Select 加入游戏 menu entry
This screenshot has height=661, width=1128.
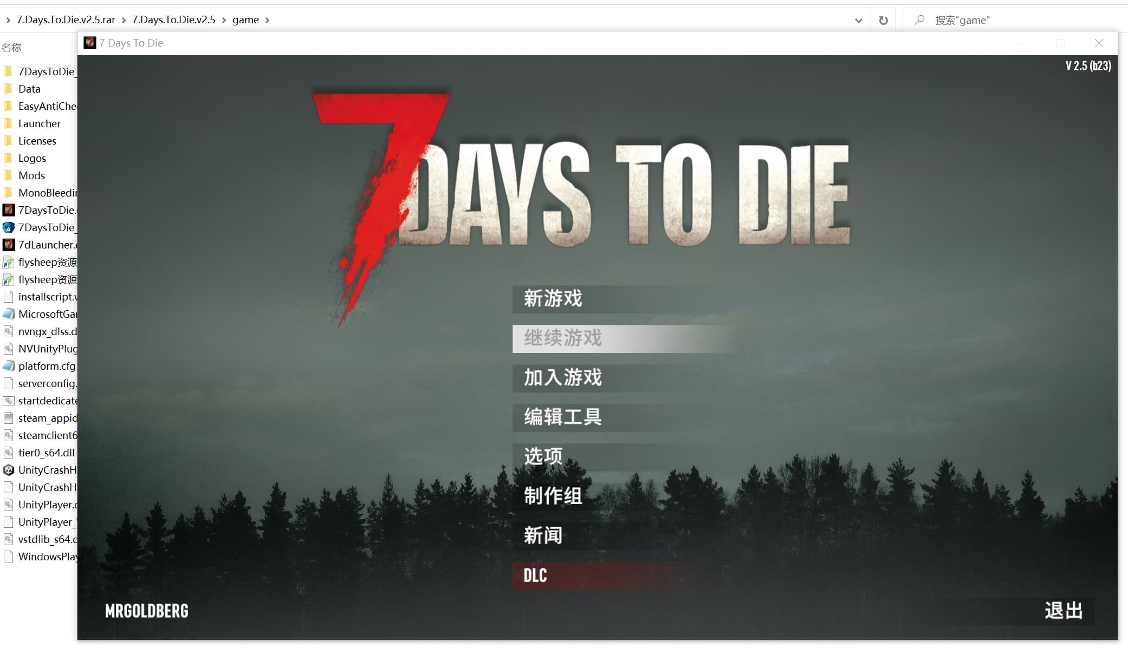click(562, 378)
